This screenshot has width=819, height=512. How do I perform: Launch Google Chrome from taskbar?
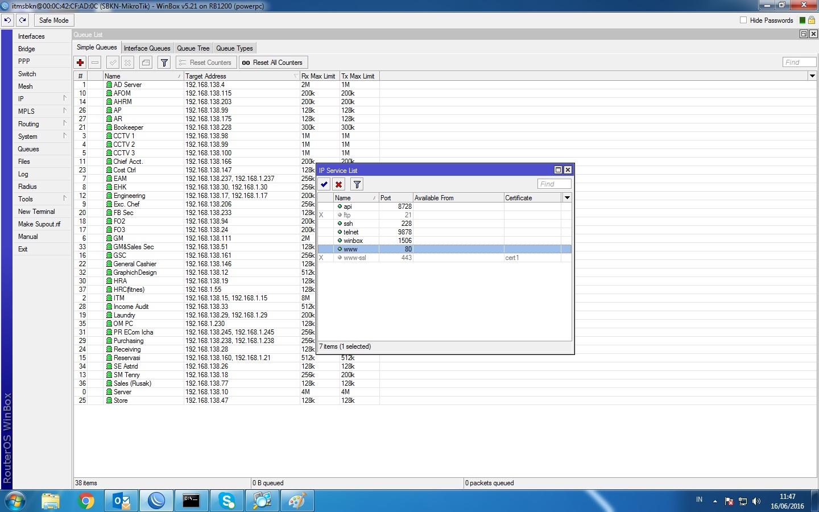(86, 501)
